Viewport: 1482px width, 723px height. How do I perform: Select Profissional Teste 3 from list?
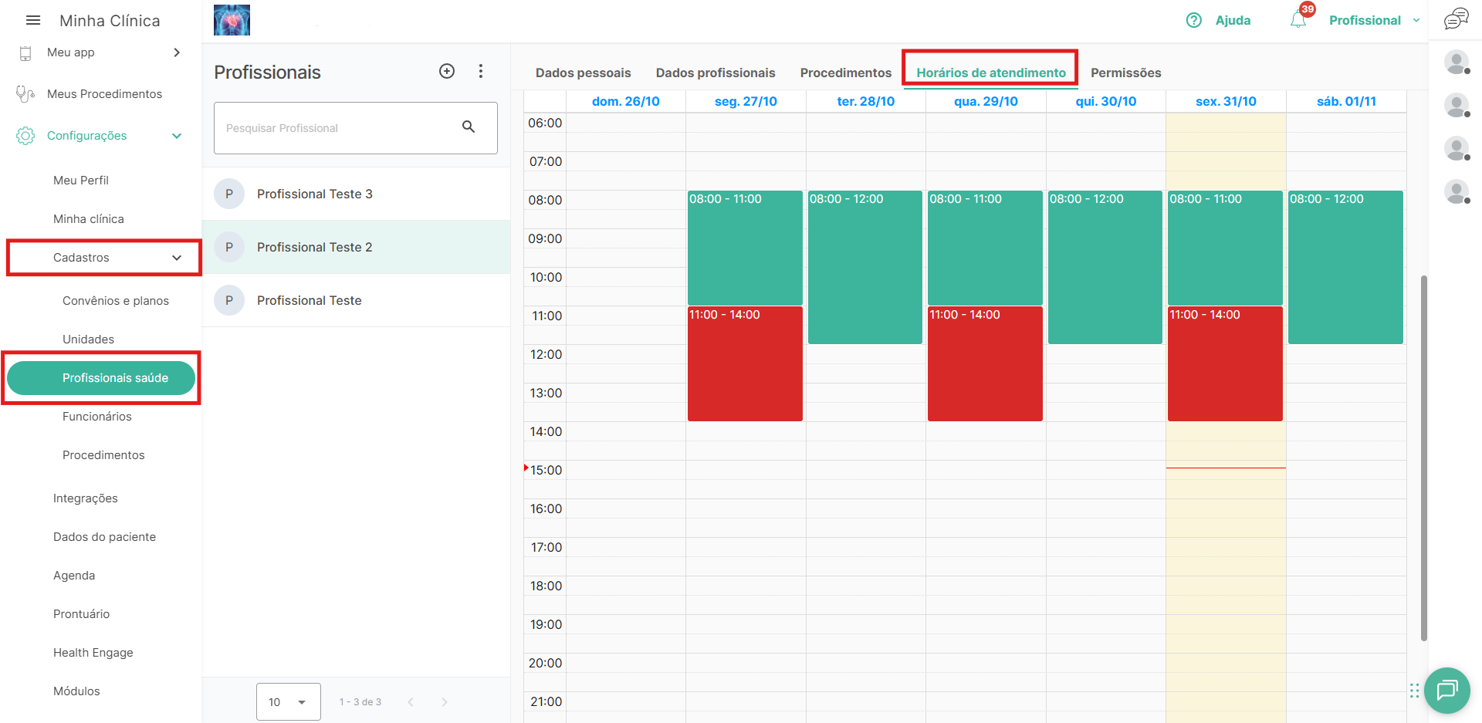point(315,194)
